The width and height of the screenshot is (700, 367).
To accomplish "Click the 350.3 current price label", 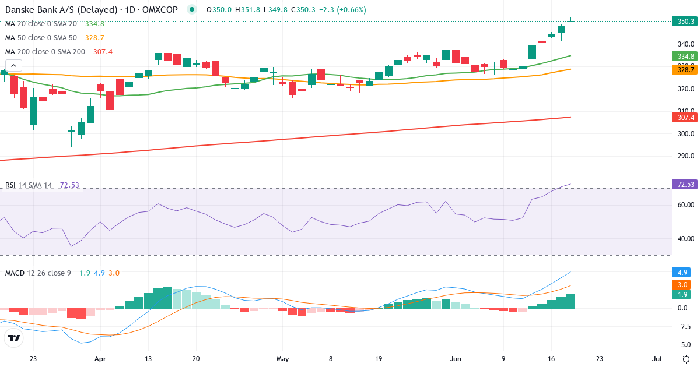I will [686, 21].
